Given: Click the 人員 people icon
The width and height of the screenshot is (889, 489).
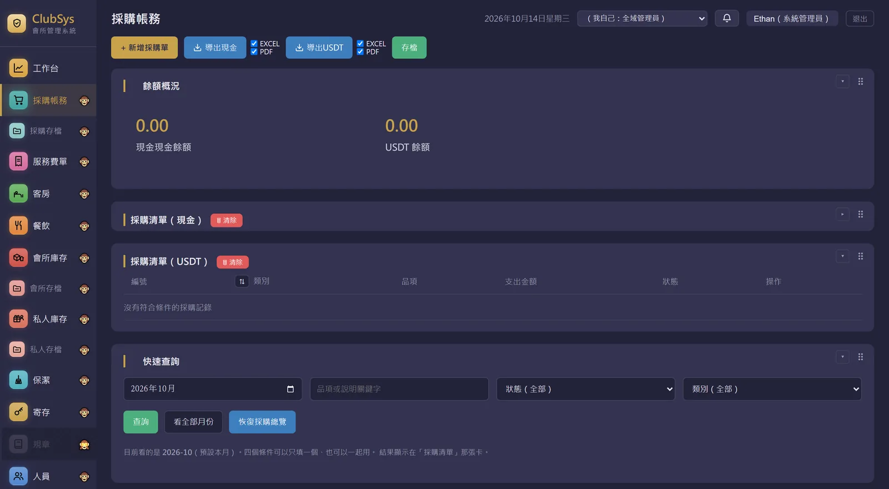Looking at the screenshot, I should 18,476.
